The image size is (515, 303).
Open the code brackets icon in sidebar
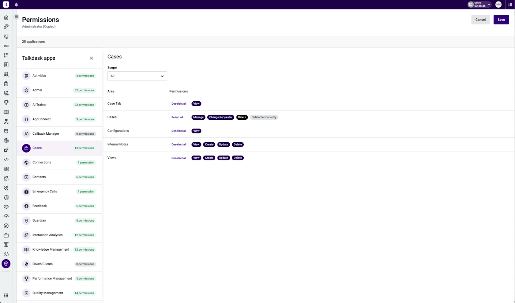(x=6, y=160)
